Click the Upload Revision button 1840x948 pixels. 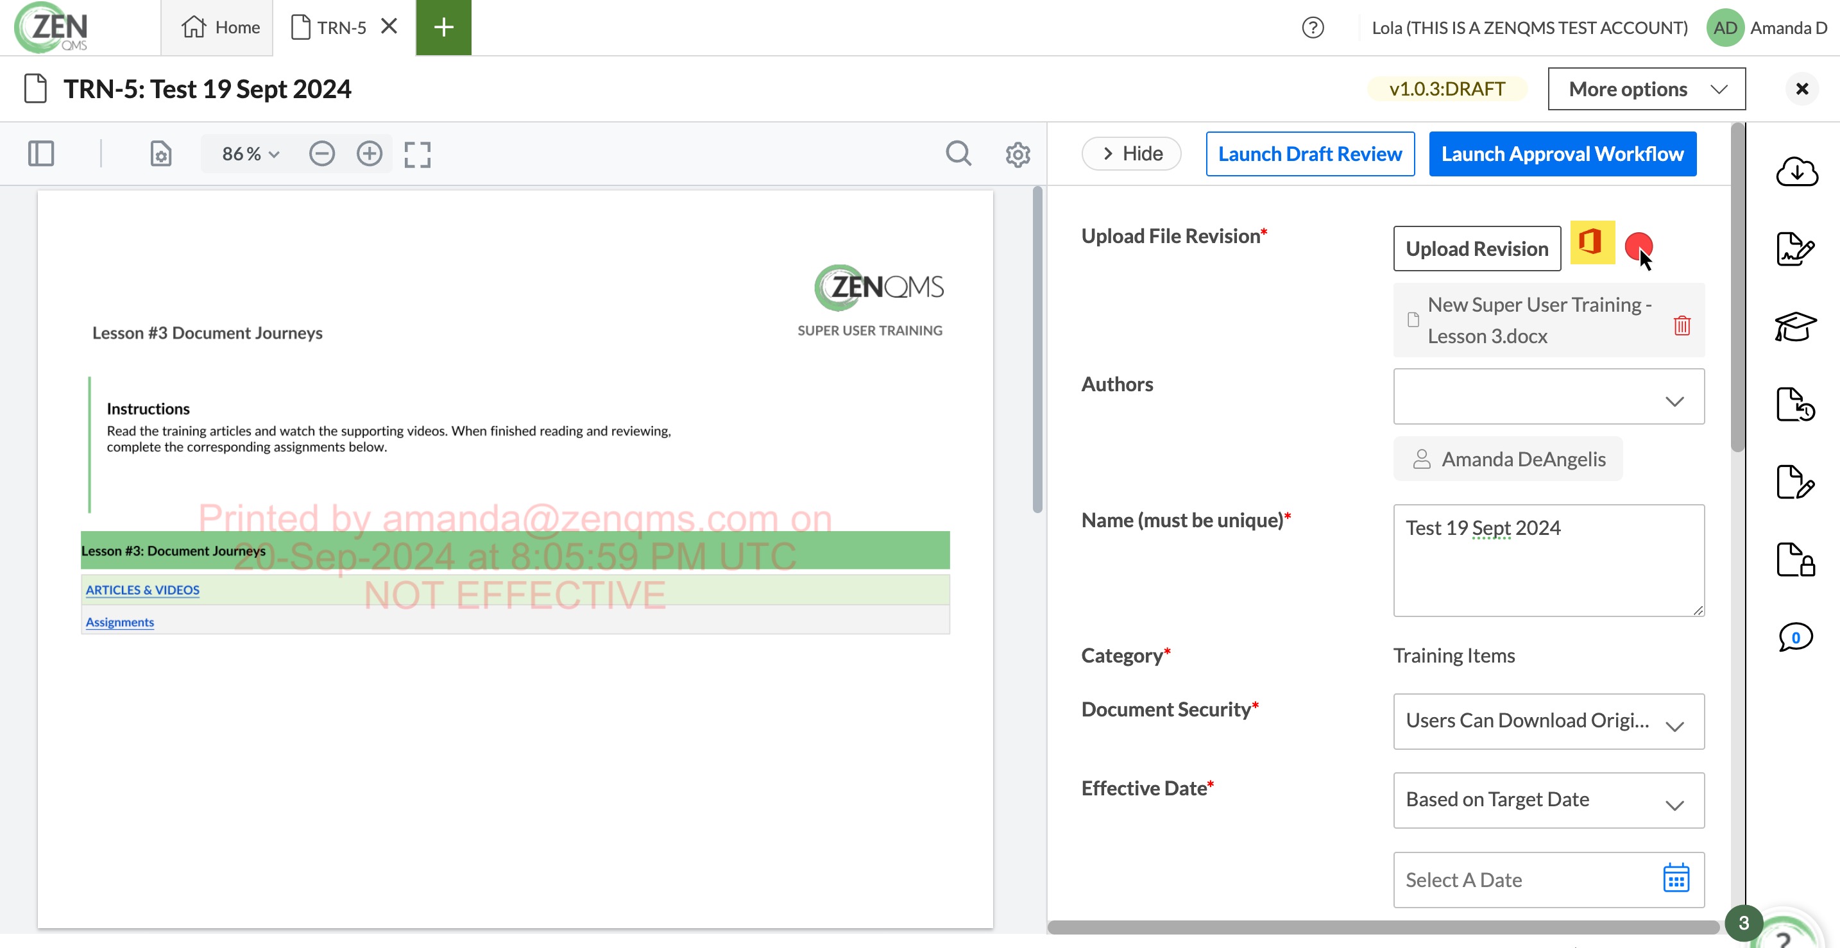pyautogui.click(x=1476, y=248)
